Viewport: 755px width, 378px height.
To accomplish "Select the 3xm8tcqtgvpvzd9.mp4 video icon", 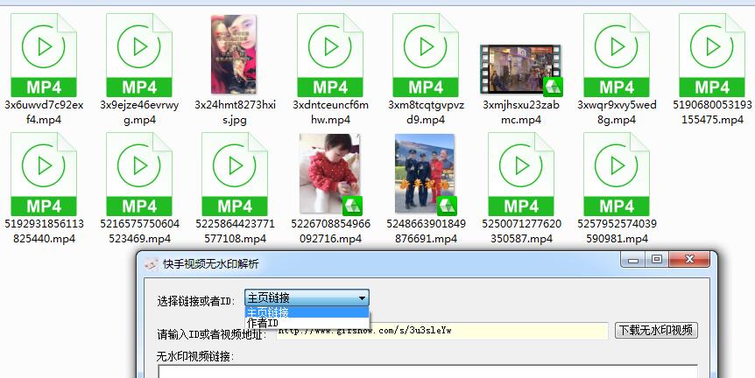I will coord(426,54).
